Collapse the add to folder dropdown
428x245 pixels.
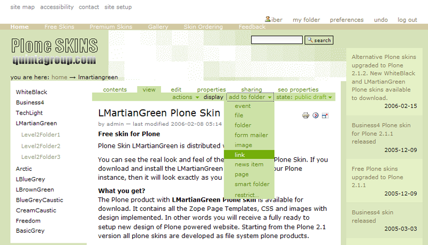pyautogui.click(x=249, y=97)
